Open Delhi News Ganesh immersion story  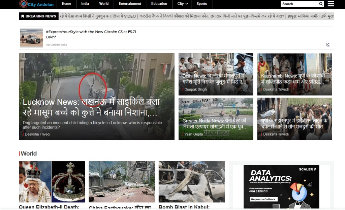pos(213,79)
